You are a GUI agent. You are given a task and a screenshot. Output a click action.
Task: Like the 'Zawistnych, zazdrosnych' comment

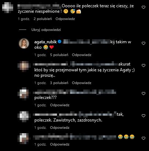click(144, 116)
